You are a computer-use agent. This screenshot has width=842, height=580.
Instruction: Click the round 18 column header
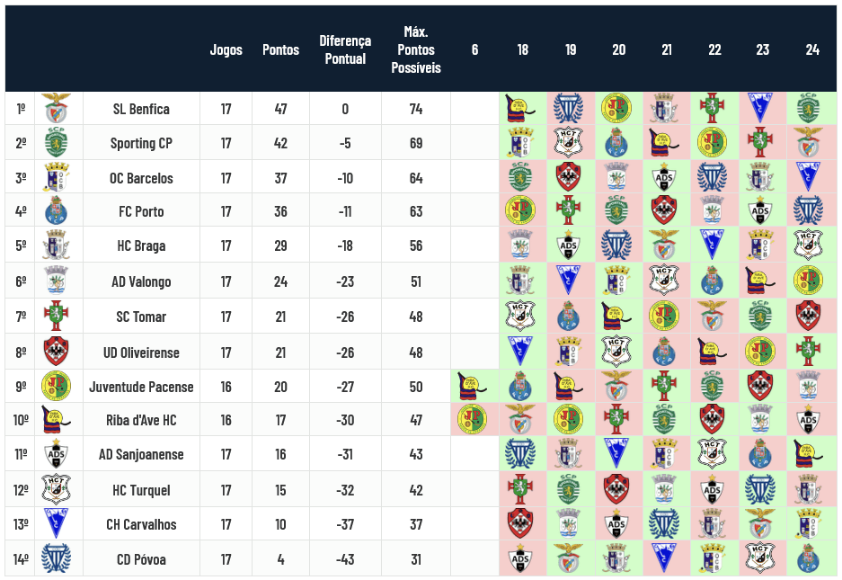tap(522, 49)
